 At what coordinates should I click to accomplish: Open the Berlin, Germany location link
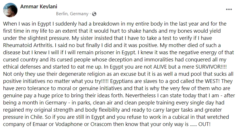coord(72,14)
